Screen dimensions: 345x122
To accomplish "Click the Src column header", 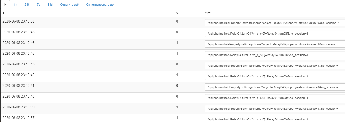I will (x=208, y=13).
